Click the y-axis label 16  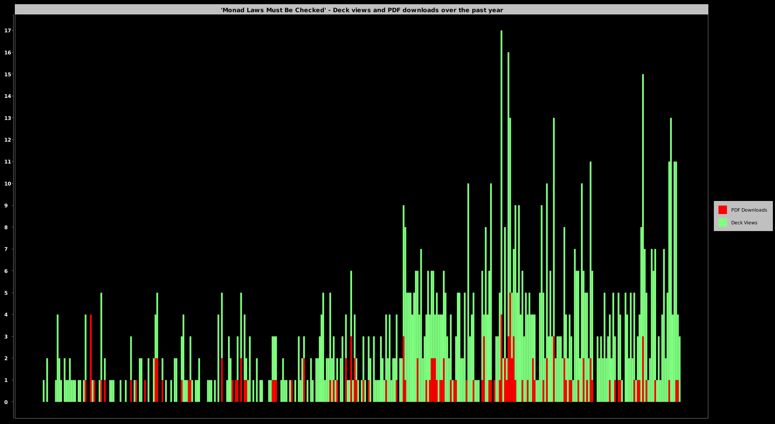pos(8,53)
